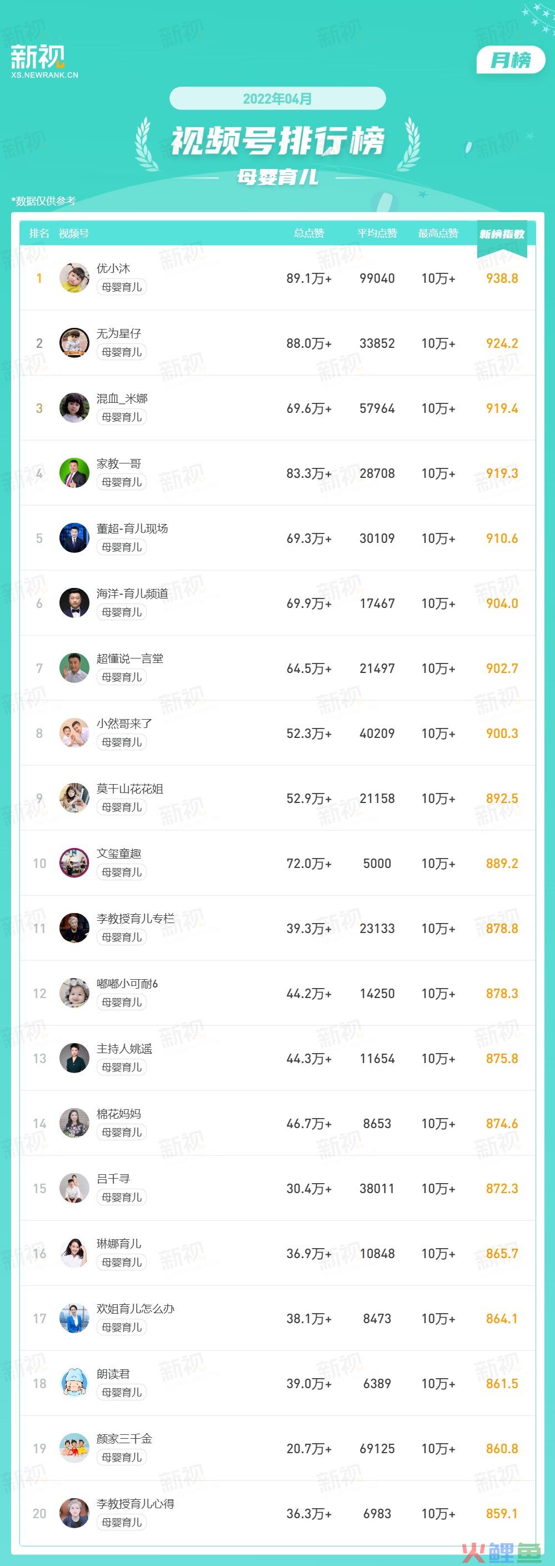Sort by the 平均点赞 column header
Image resolution: width=555 pixels, height=1566 pixels.
point(377,233)
